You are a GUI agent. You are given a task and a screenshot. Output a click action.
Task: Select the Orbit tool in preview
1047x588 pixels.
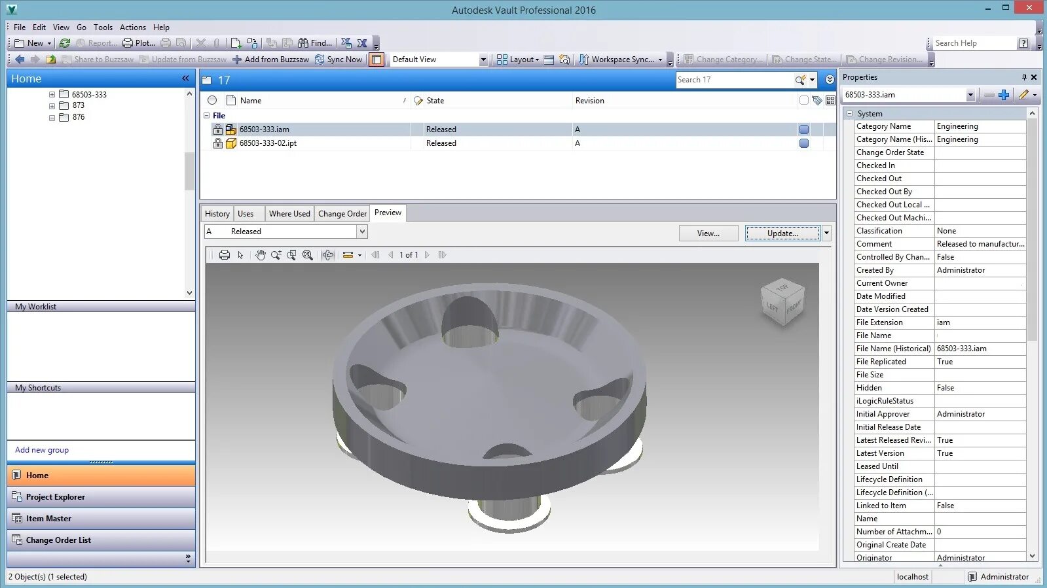328,255
